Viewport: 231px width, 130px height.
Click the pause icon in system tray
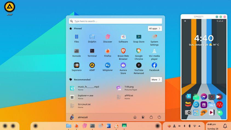[179, 126]
